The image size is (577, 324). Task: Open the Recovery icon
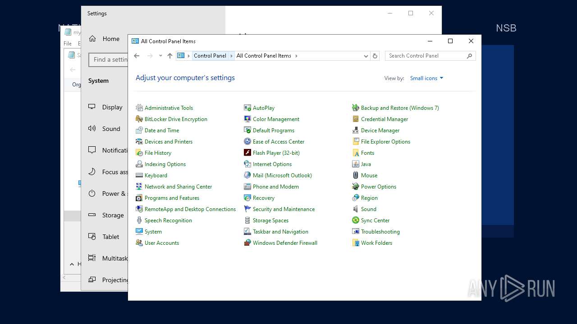(247, 198)
